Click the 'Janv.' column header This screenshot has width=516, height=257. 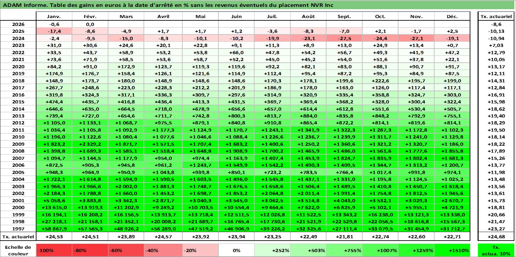coord(54,16)
